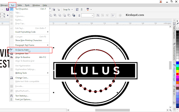The image size is (179, 112).
Task: Click the purple icon left of Text menu checkmark
Action: (x=7, y=9)
